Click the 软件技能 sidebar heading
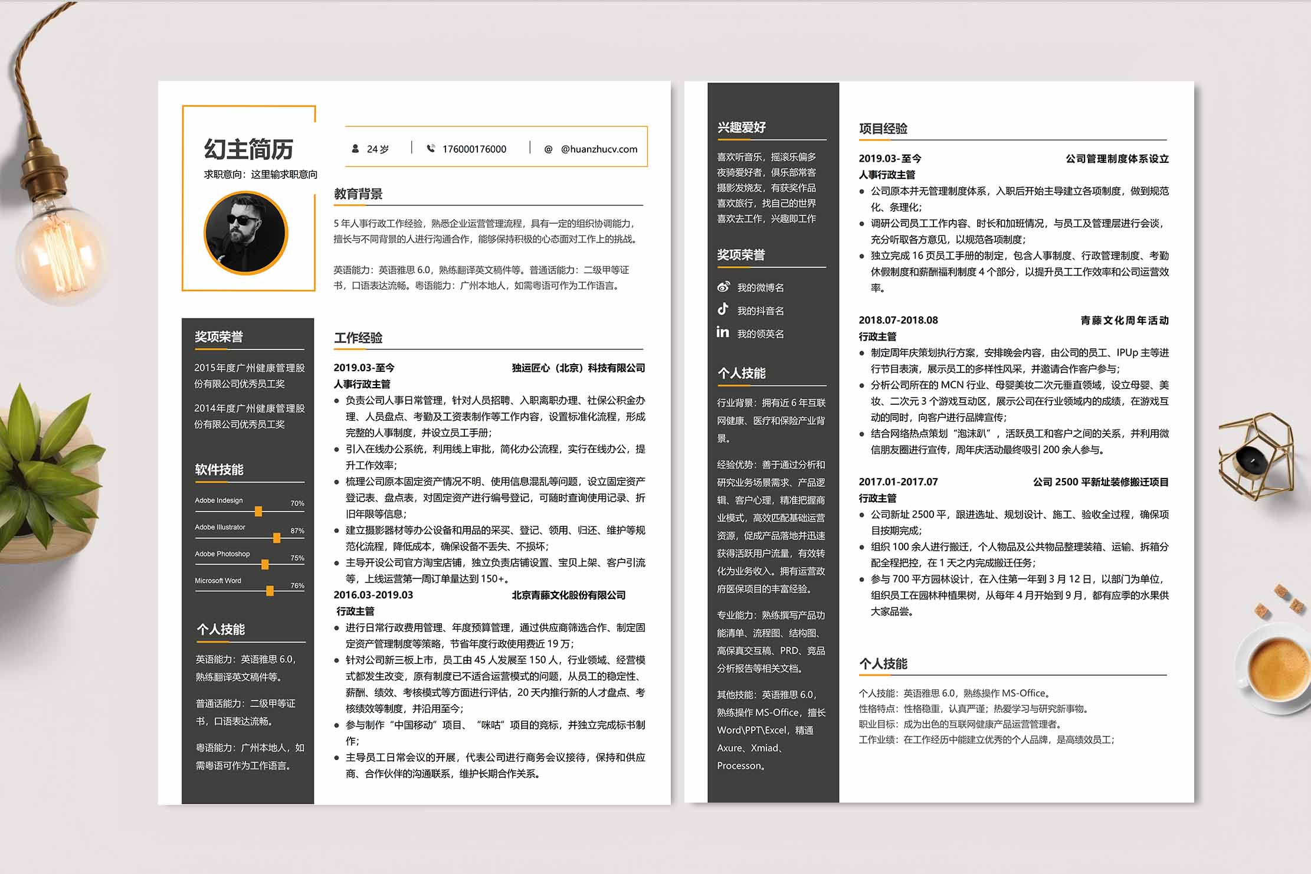The height and width of the screenshot is (874, 1311). point(219,470)
